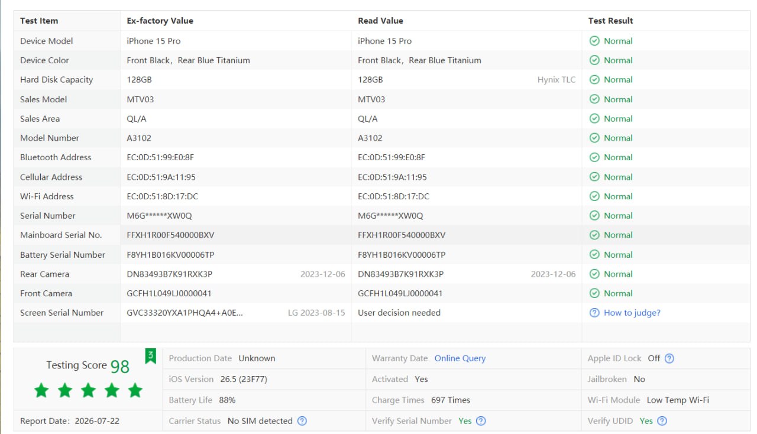
Task: Click the Test Result column header
Action: pos(610,21)
